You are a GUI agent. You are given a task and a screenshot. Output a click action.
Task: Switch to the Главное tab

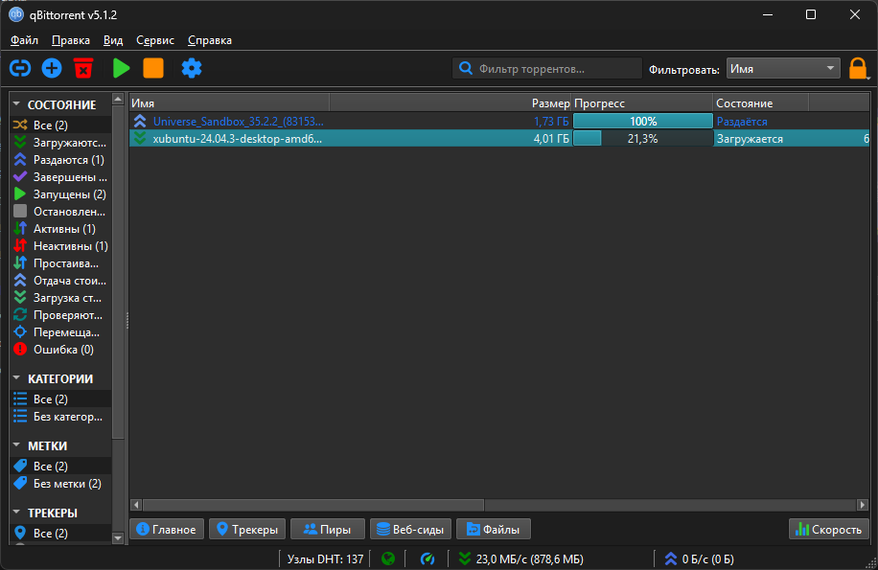click(x=167, y=529)
